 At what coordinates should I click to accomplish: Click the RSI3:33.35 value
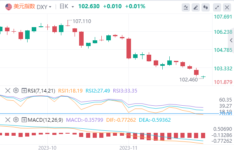[125, 90]
